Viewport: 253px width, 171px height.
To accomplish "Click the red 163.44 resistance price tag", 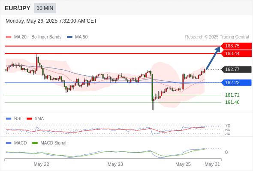I will [236, 53].
